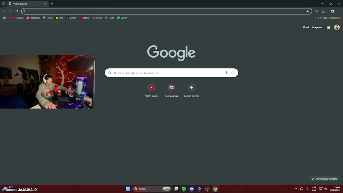Open OBS Studio from the taskbar
The height and width of the screenshot is (193, 343).
coord(207,189)
